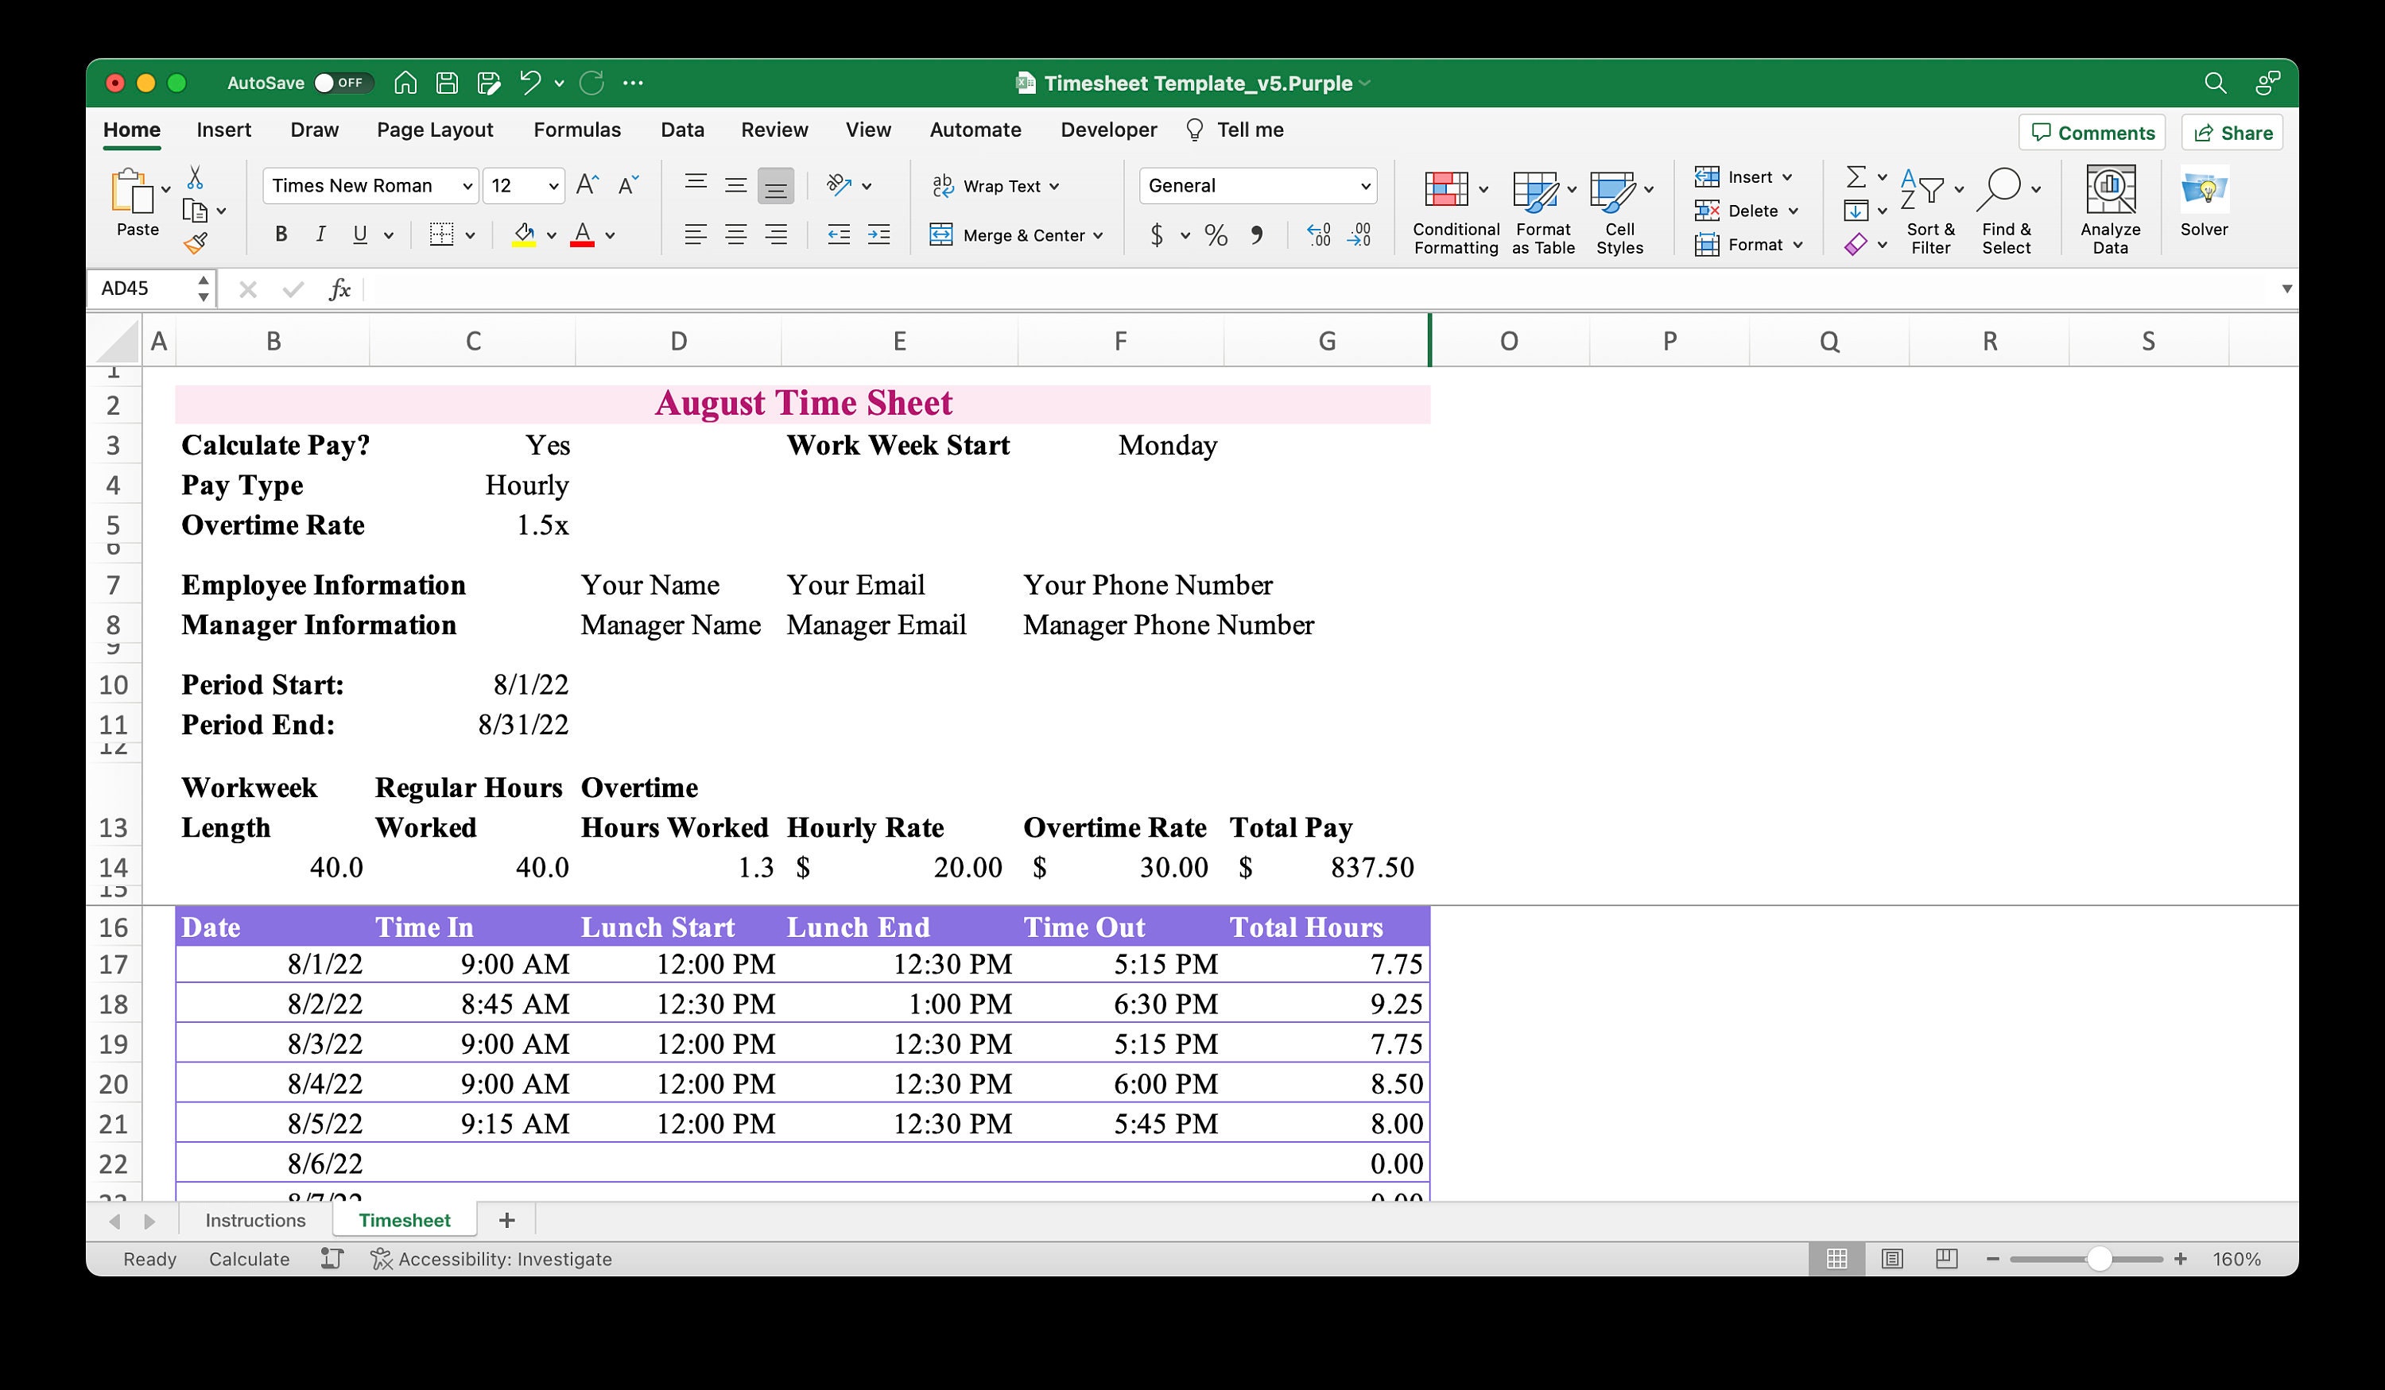Click the Save icon in title bar
The image size is (2385, 1390).
pyautogui.click(x=447, y=83)
